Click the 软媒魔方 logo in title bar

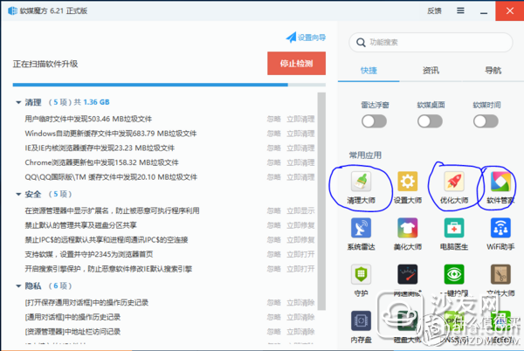click(12, 10)
